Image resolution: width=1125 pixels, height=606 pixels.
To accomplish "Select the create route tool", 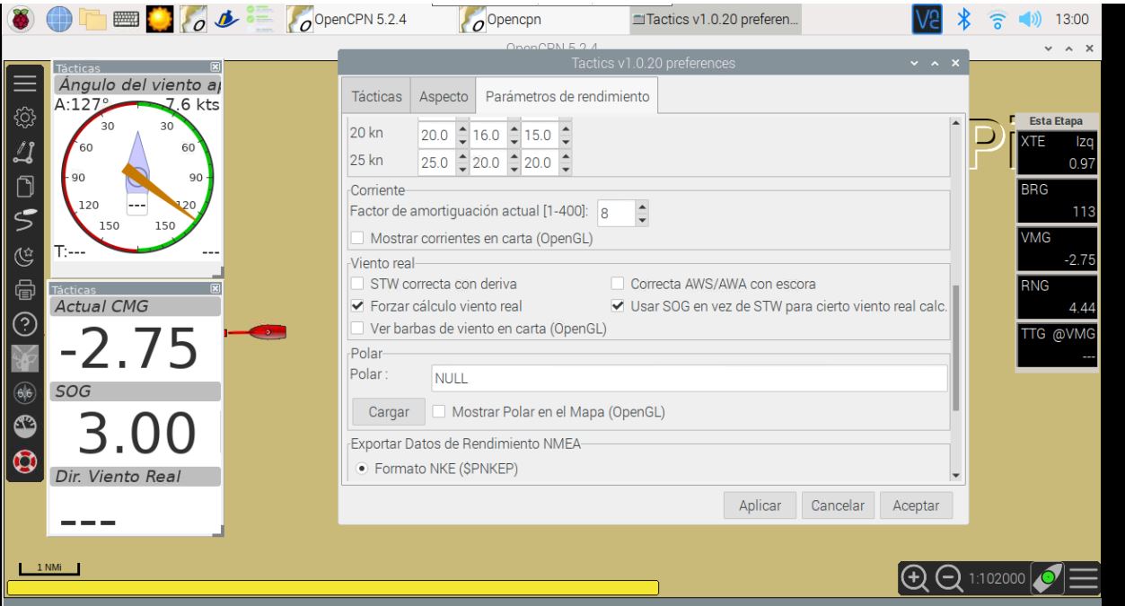I will 24,152.
